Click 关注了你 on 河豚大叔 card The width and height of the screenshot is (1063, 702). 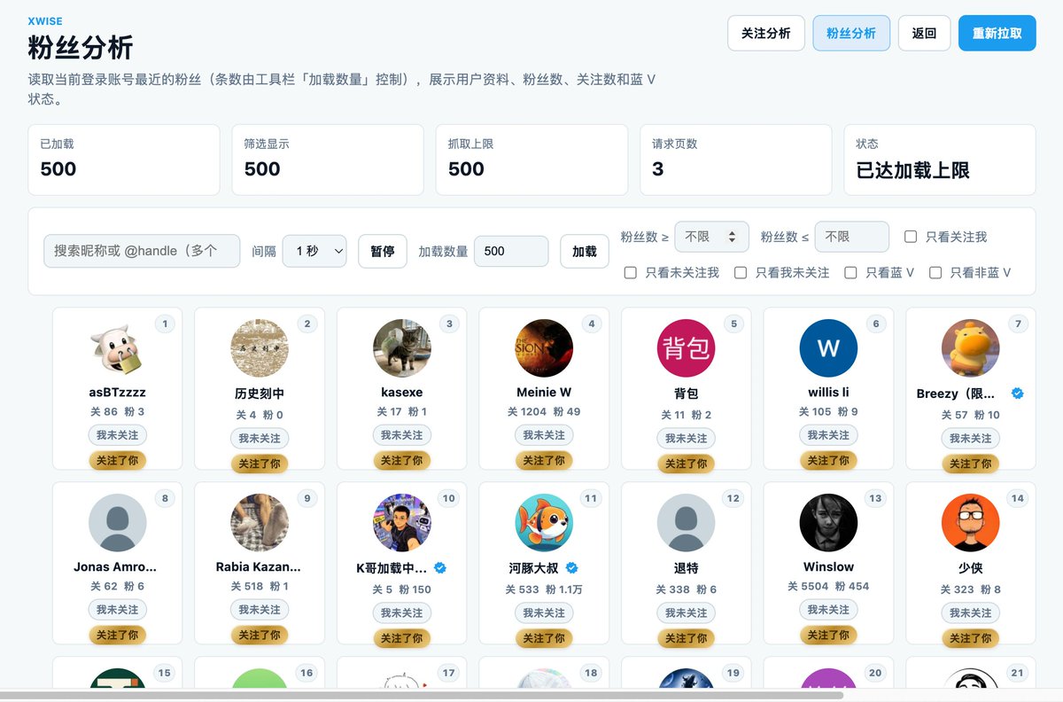544,638
